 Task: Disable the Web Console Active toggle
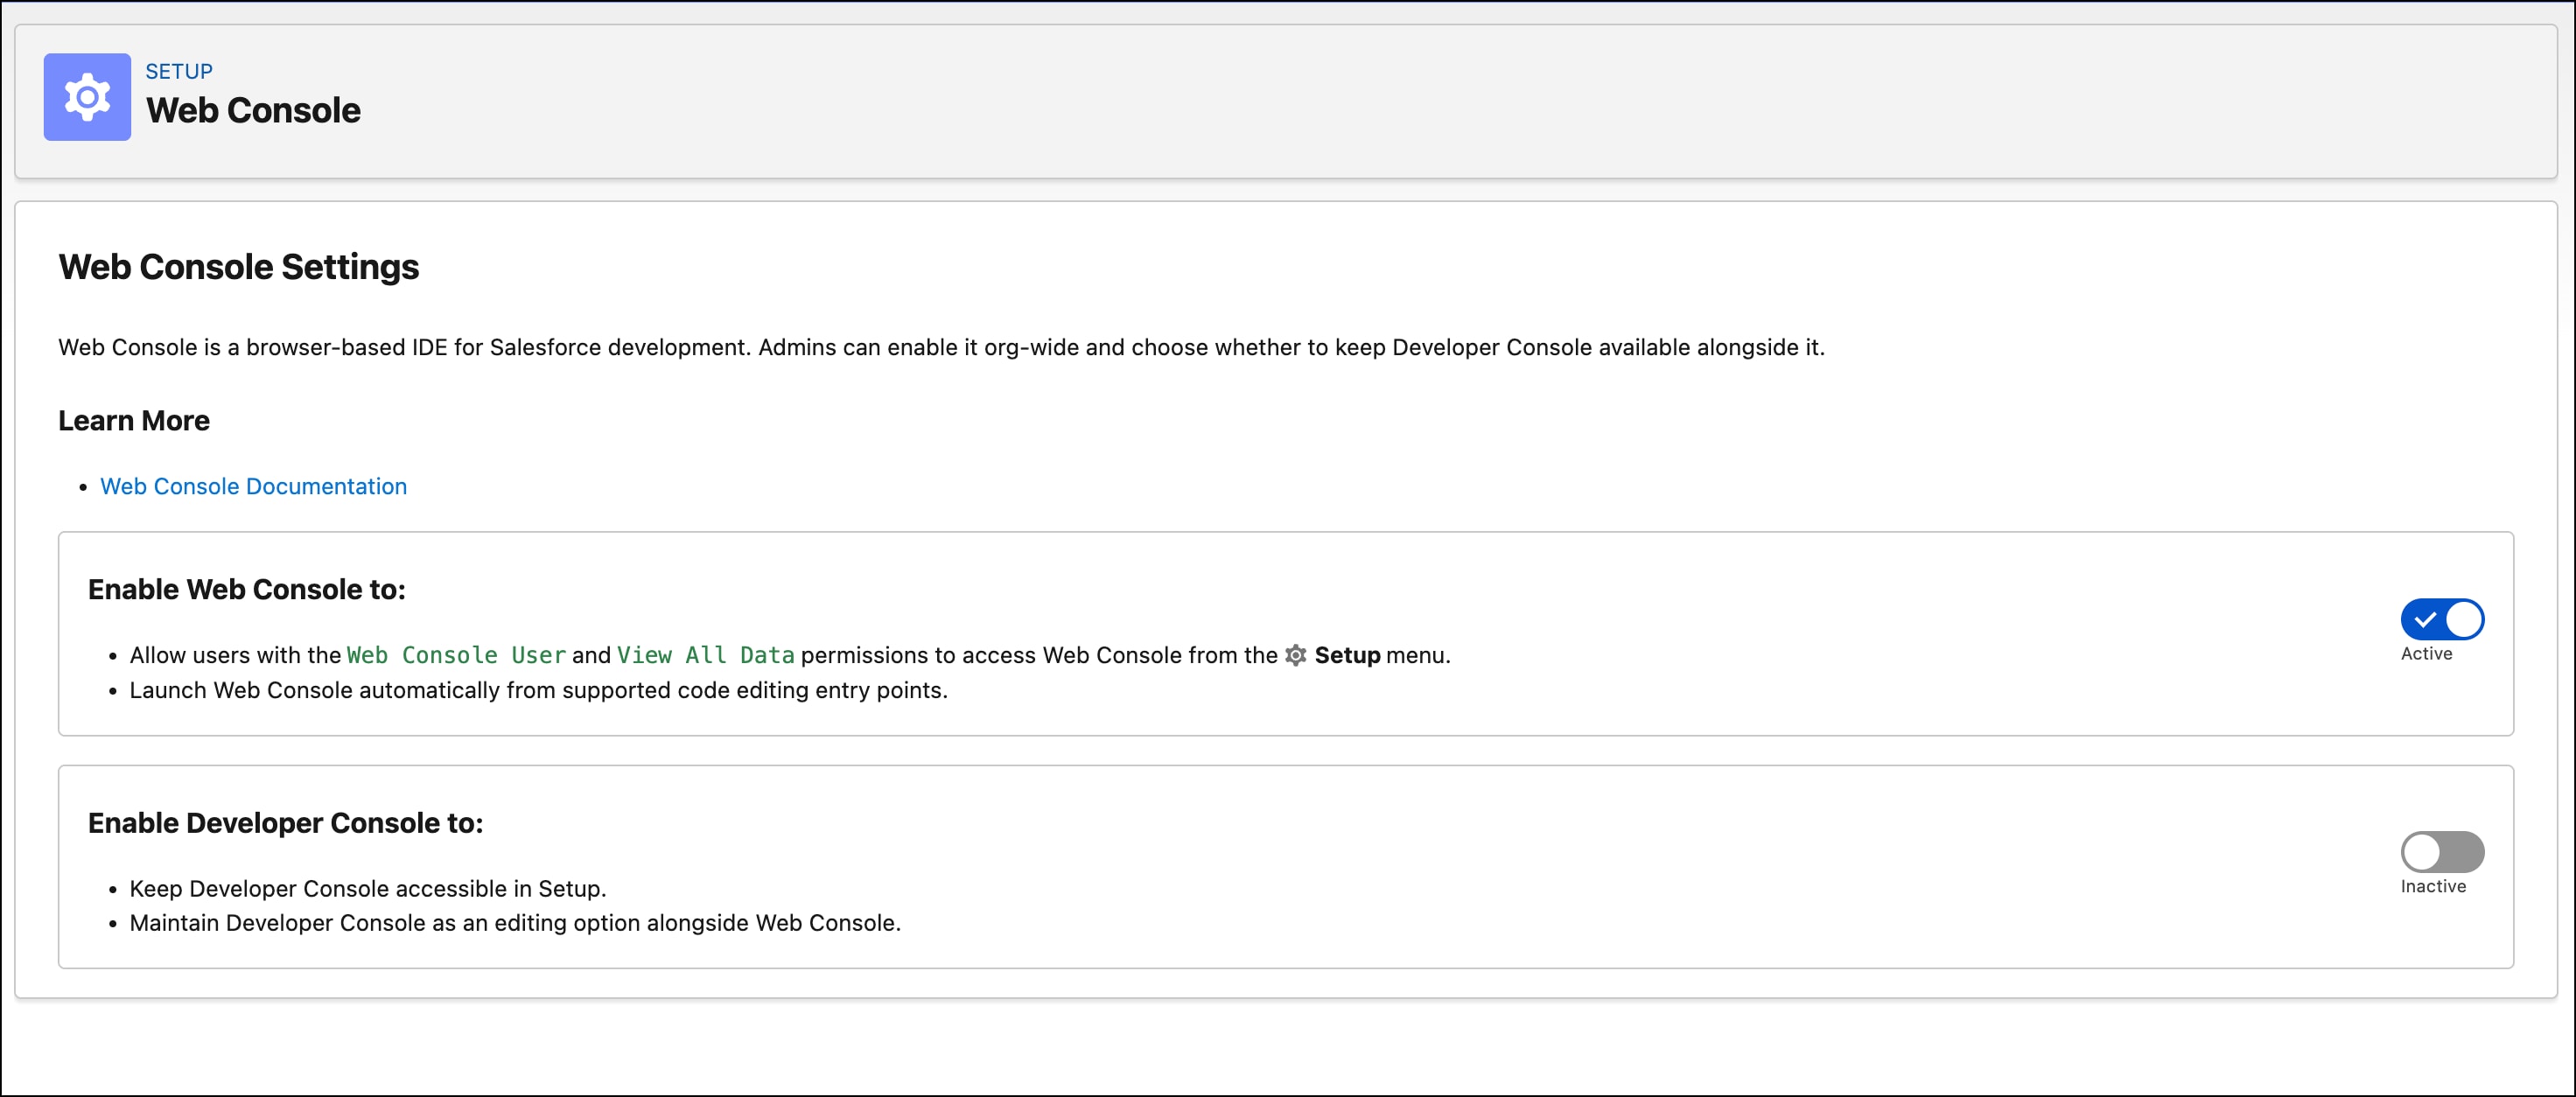[x=2441, y=619]
